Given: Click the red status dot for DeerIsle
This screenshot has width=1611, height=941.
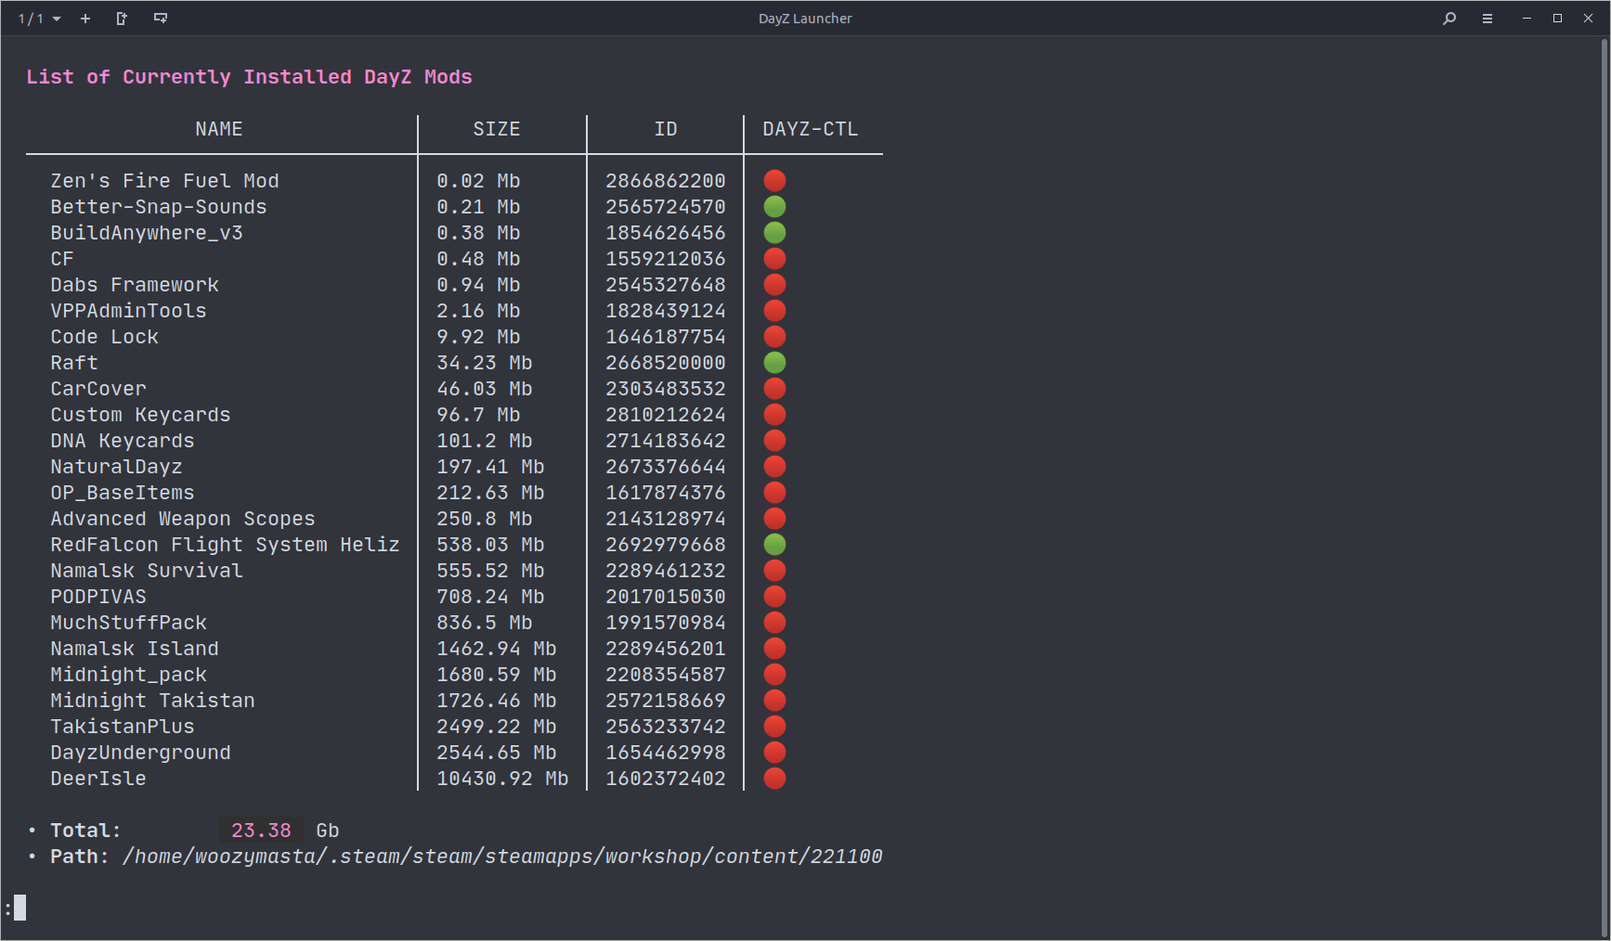Looking at the screenshot, I should coord(774,779).
